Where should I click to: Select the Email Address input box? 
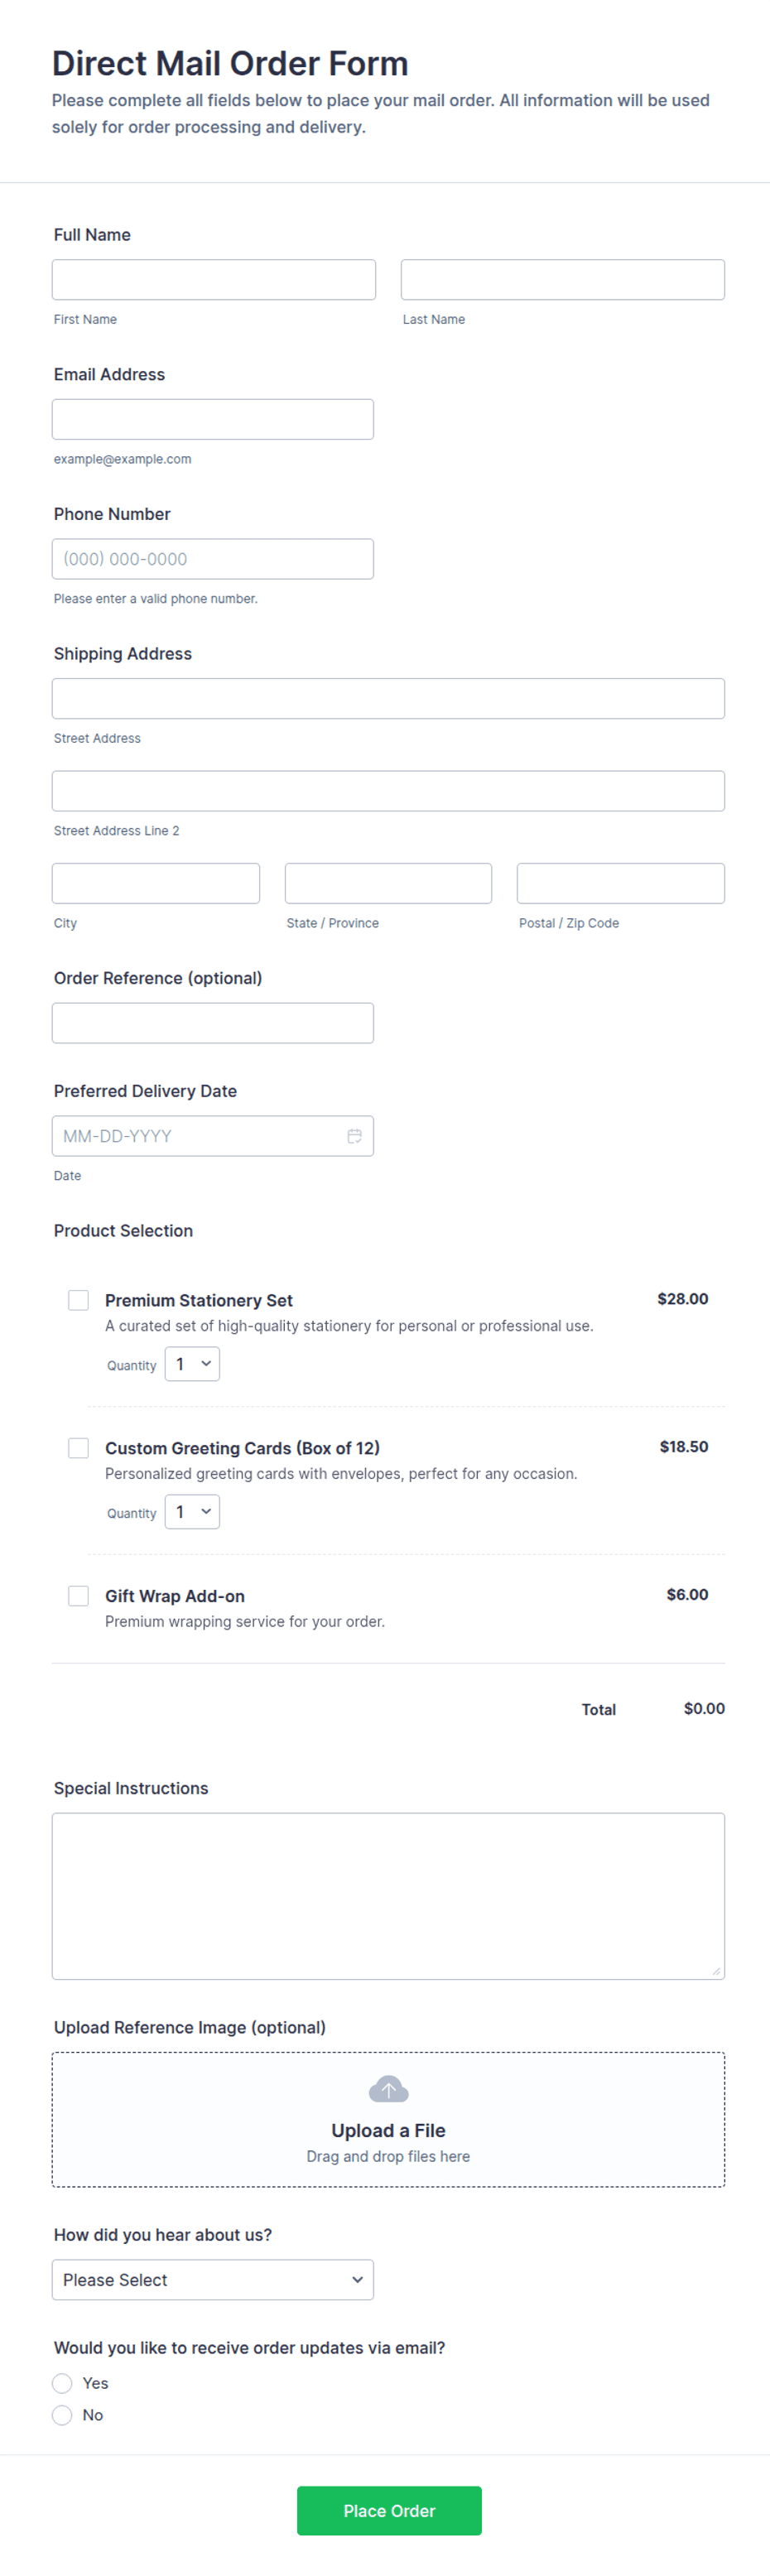[213, 419]
